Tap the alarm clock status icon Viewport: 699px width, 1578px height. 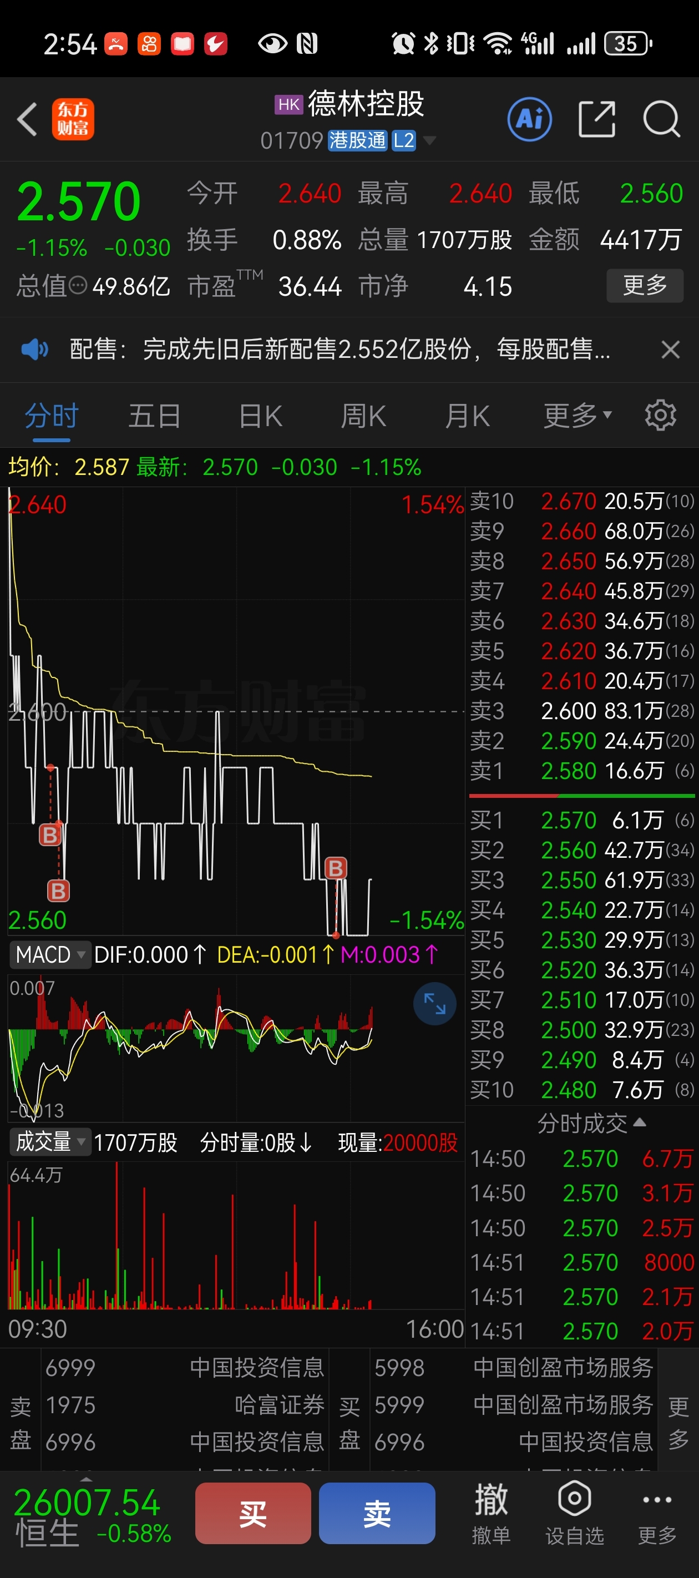(x=403, y=43)
